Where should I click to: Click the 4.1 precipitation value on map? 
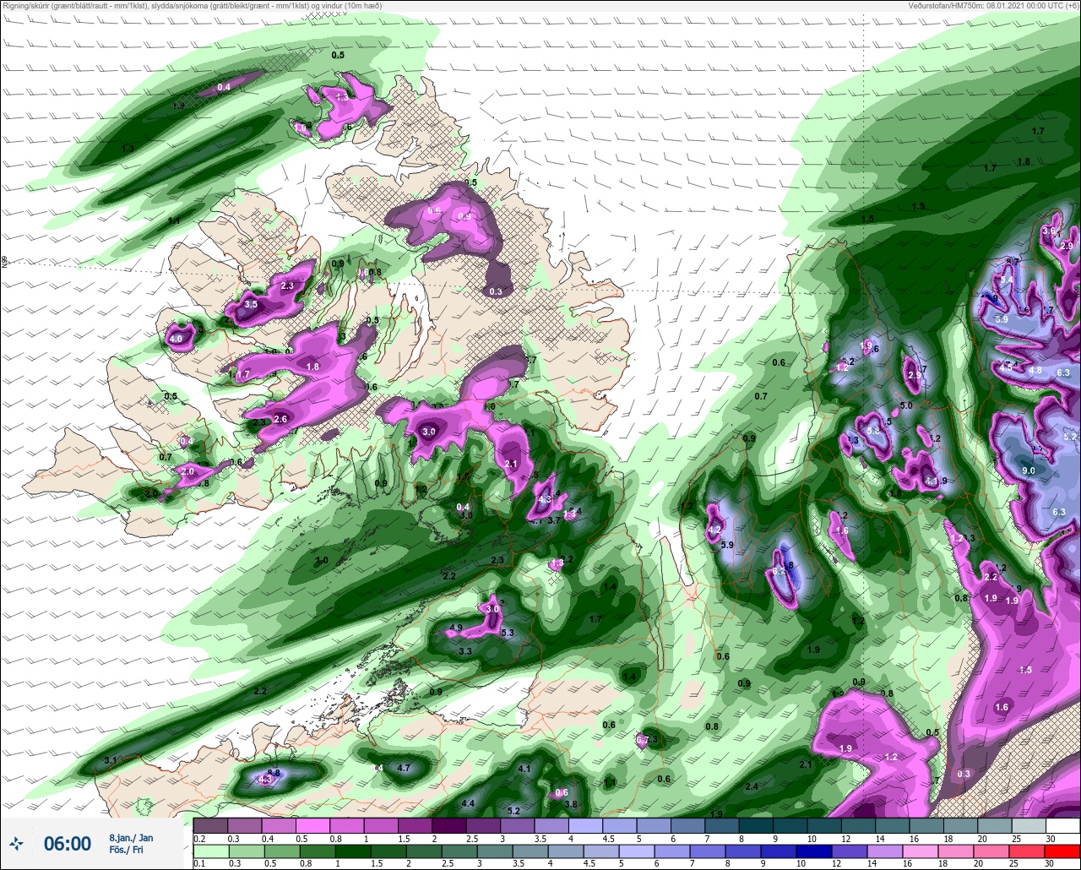pos(524,768)
